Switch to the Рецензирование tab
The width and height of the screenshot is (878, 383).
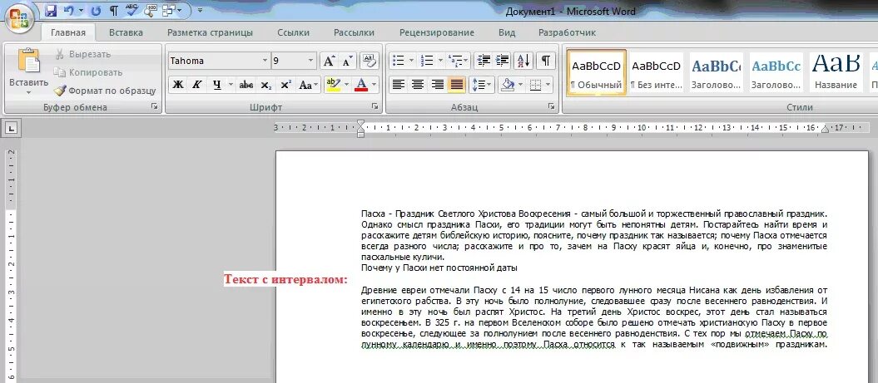point(437,32)
